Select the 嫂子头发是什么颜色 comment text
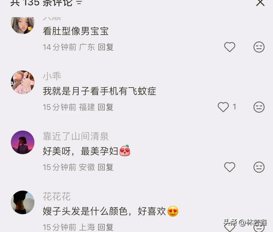 pyautogui.click(x=111, y=211)
